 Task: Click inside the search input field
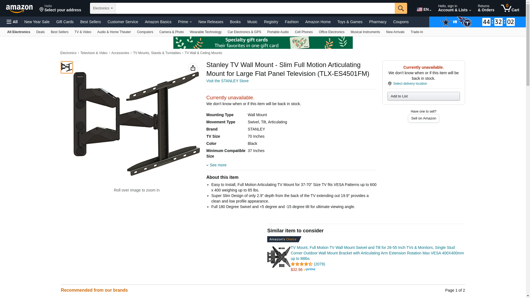pyautogui.click(x=255, y=8)
